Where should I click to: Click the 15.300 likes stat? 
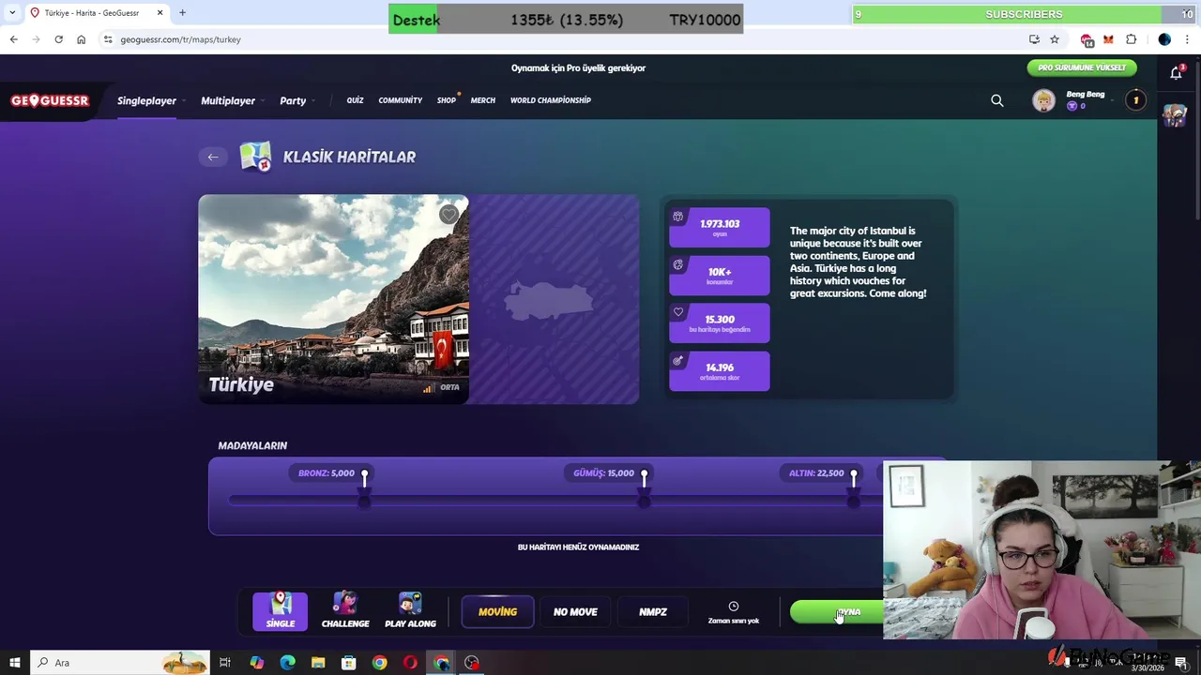pyautogui.click(x=719, y=323)
